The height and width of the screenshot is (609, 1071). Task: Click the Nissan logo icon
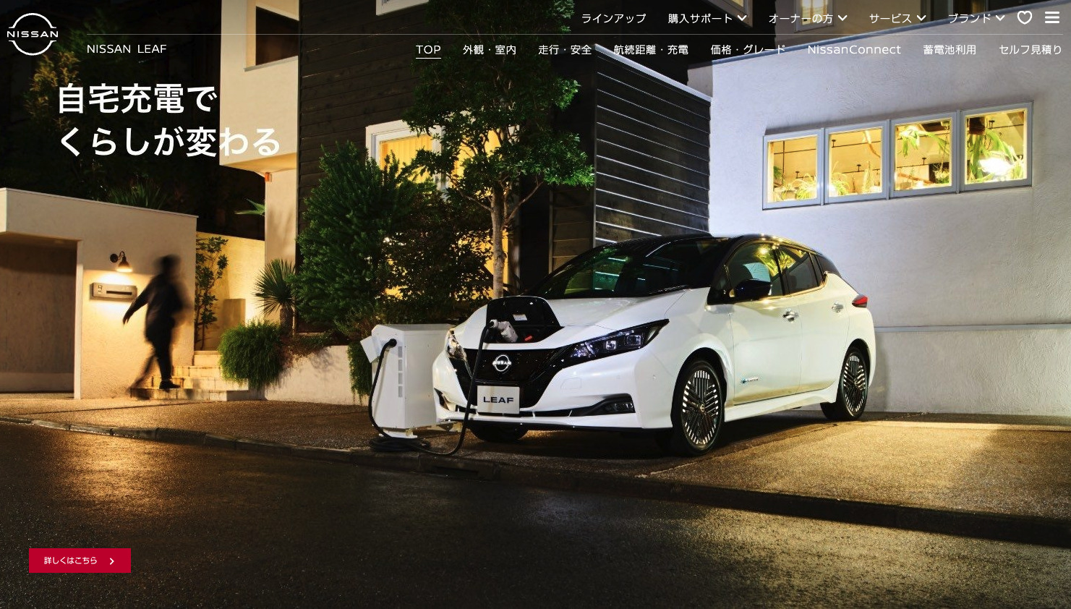click(33, 34)
